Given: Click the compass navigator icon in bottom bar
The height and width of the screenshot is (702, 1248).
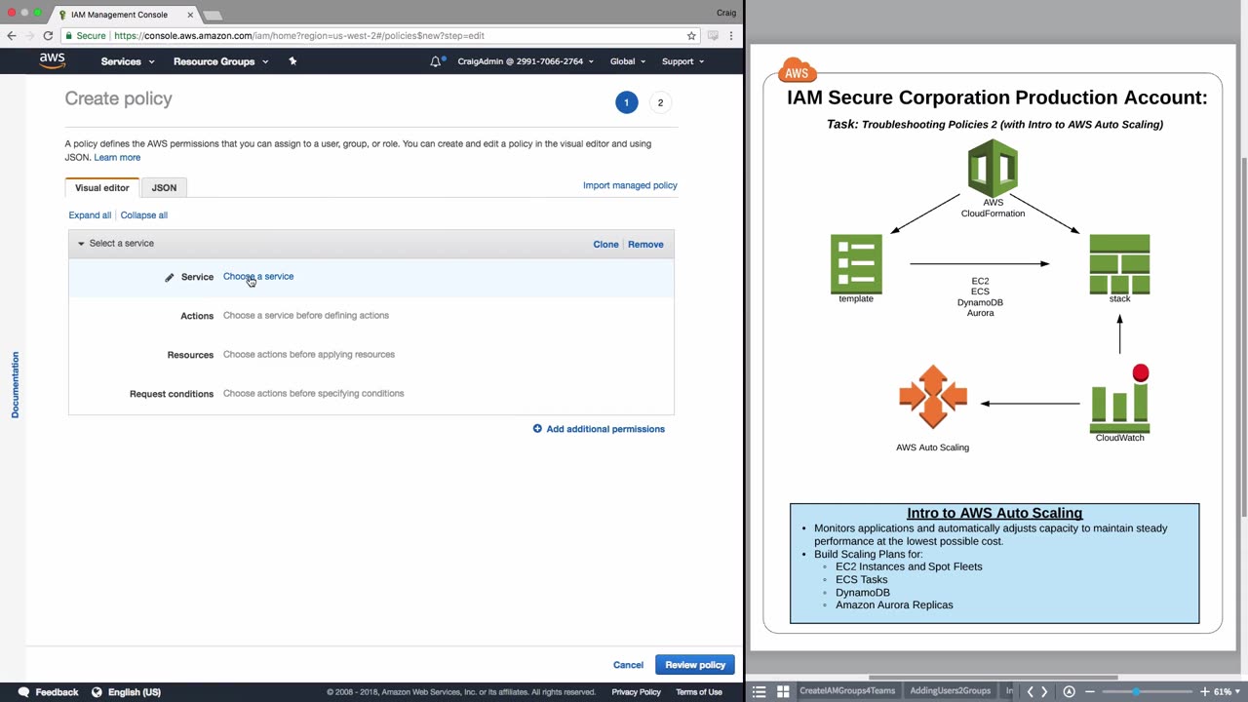Looking at the screenshot, I should point(1070,691).
